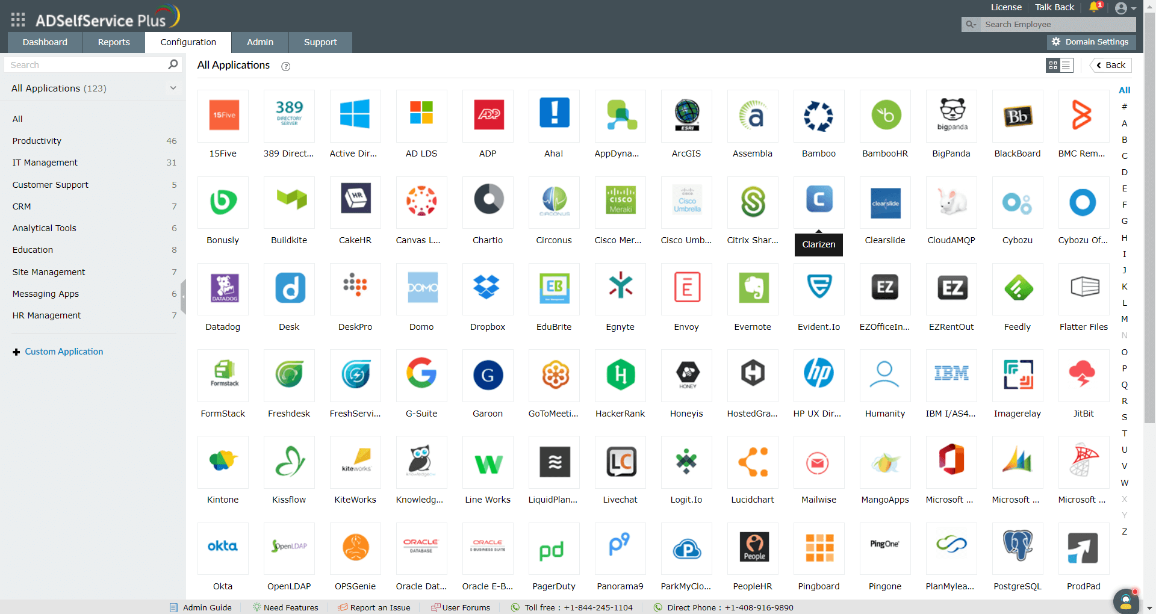Screen dimensions: 1156x614
Task: Open the Search Employee options dropdown
Action: [x=971, y=24]
